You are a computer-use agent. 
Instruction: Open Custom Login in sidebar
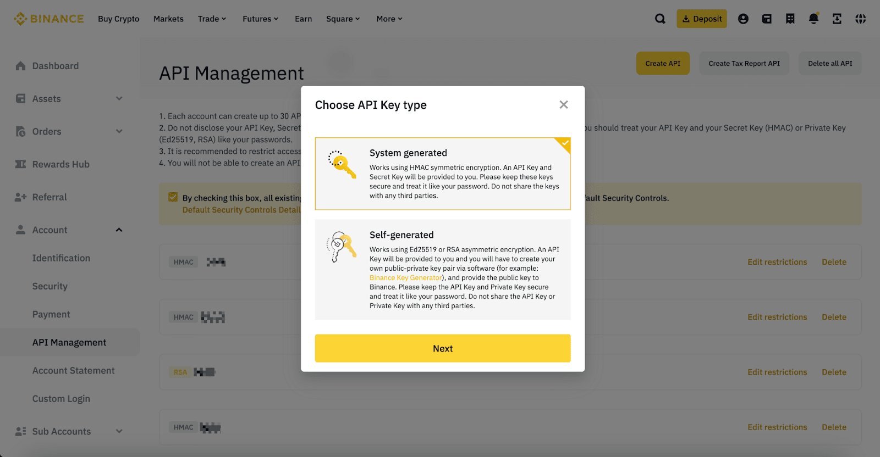click(61, 399)
